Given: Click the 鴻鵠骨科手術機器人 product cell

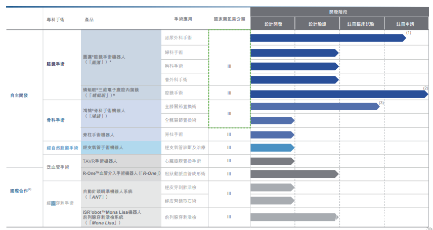Looking at the screenshot, I should tap(104, 113).
